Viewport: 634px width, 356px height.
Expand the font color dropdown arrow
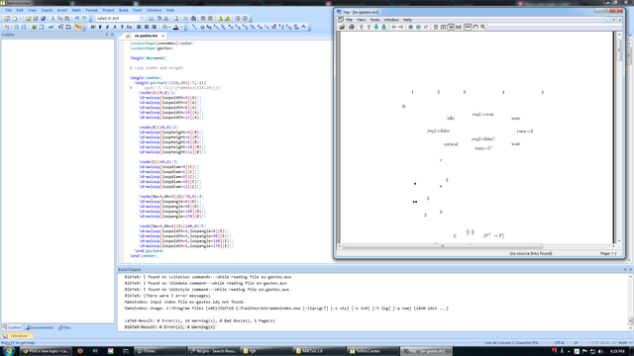click(180, 27)
